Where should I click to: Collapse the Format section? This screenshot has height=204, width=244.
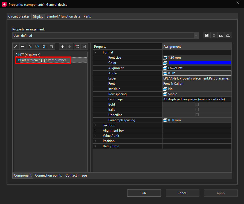[95, 52]
